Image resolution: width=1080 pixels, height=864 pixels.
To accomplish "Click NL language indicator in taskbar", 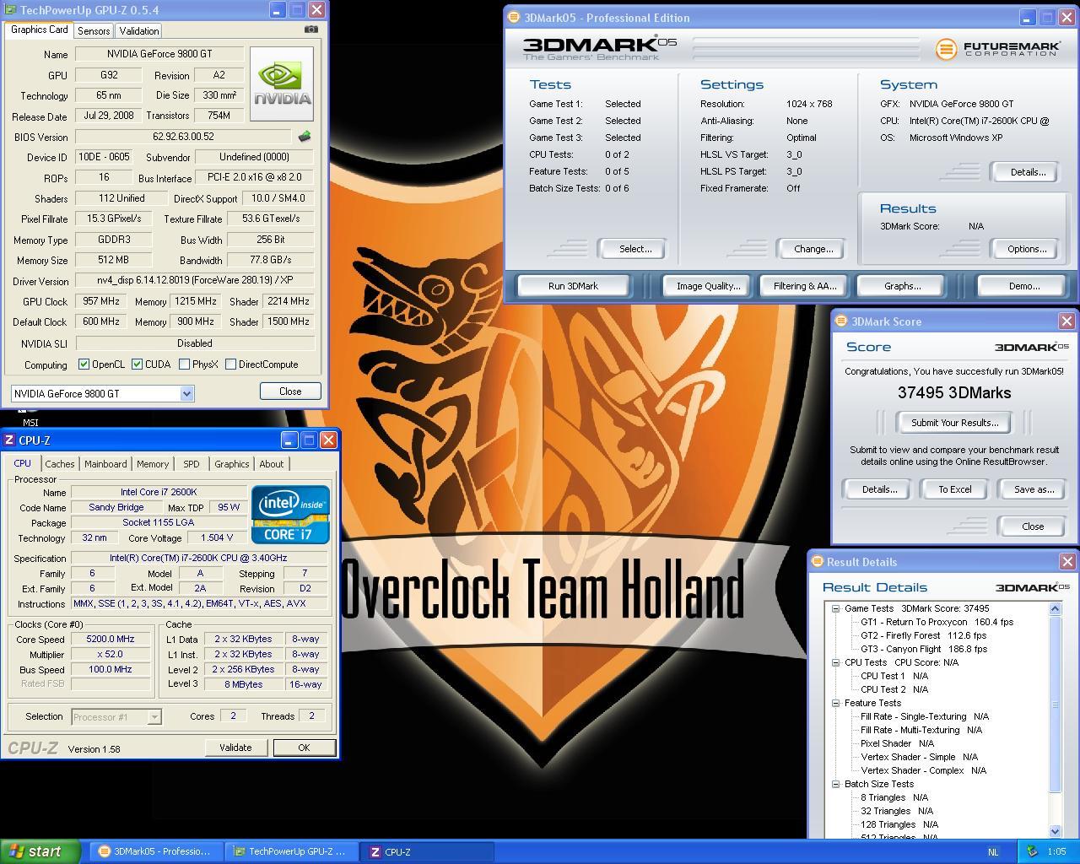I will 993,851.
